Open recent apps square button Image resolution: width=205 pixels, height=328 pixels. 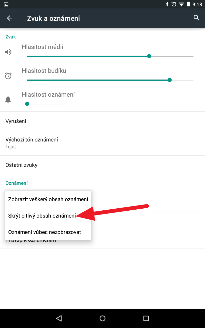(146, 318)
